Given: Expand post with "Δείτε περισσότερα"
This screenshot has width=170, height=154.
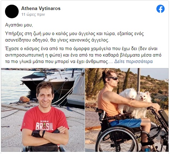Looking at the screenshot, I should (x=133, y=62).
